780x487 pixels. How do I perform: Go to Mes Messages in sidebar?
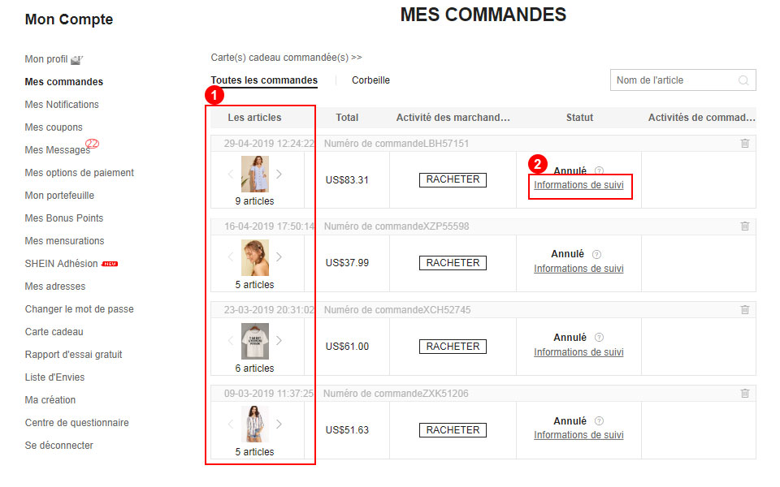[x=57, y=150]
